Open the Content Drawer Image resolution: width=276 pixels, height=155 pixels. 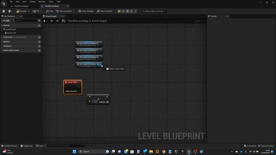pyautogui.click(x=9, y=146)
